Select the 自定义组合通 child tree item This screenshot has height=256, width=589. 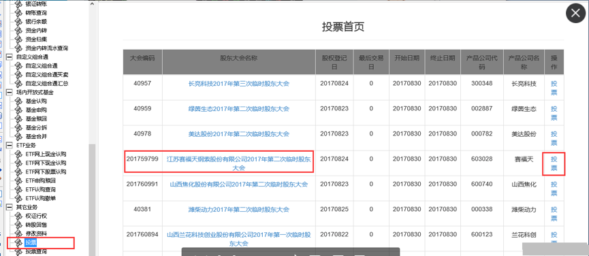(42, 65)
